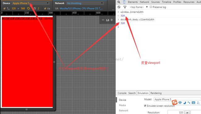Switch to the Elements panel
This screenshot has width=201, height=114.
[x=133, y=2]
